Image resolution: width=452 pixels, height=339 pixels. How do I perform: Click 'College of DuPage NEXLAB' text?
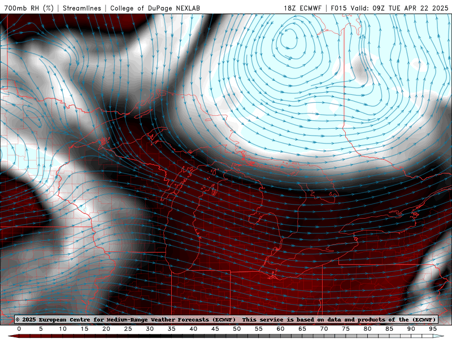point(155,8)
